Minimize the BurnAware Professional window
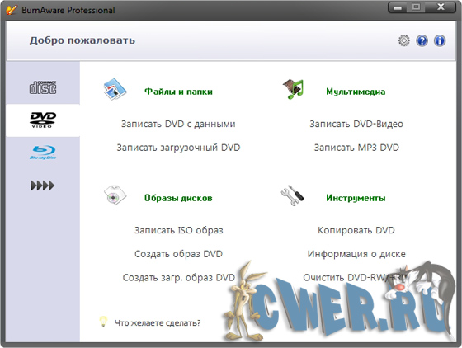Screen dimensions: 462x348 coord(398,7)
